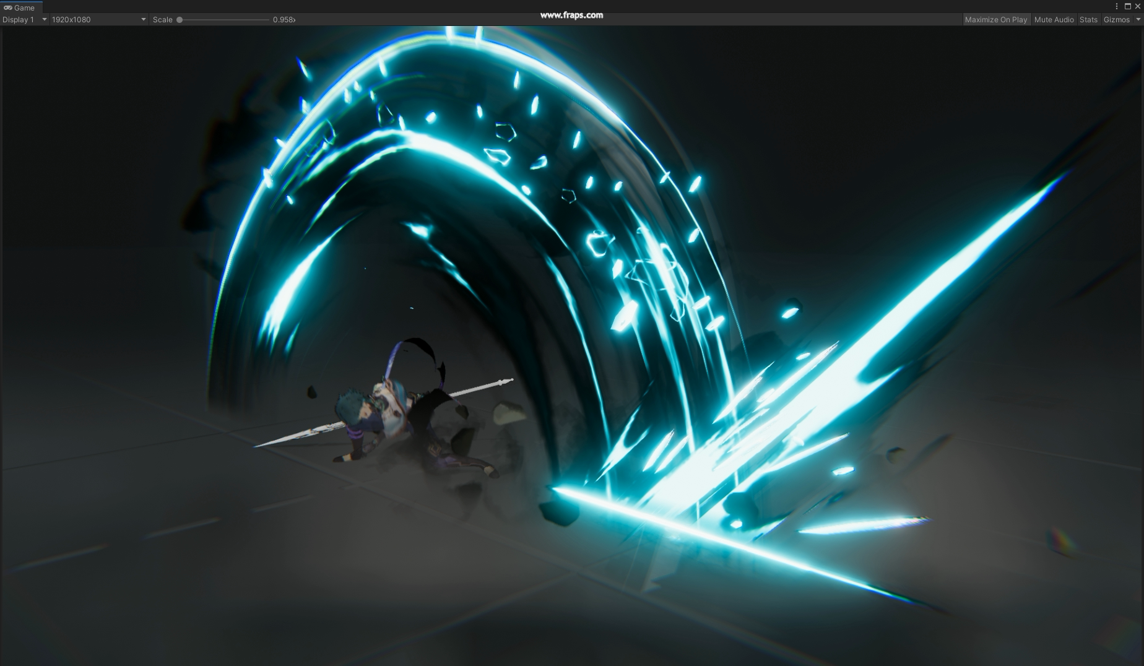Open the Display 1 dropdown

24,20
